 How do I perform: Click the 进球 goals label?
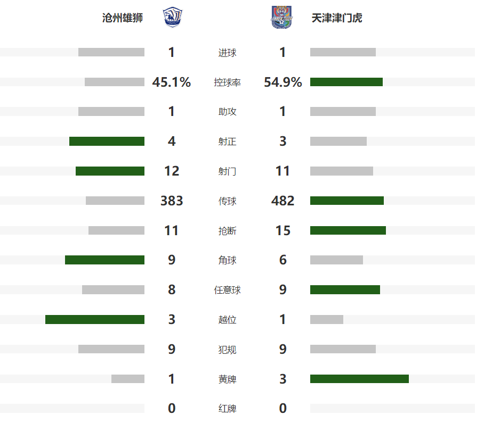(228, 53)
